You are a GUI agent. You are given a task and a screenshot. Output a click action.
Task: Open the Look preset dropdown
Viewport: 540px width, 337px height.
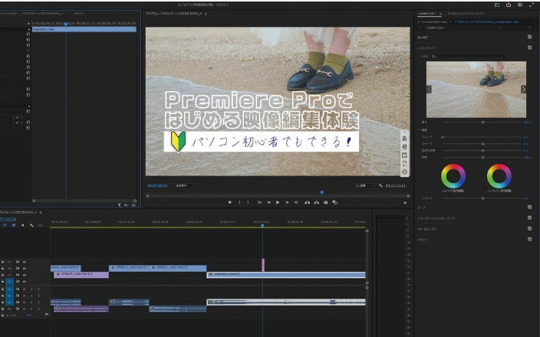471,56
